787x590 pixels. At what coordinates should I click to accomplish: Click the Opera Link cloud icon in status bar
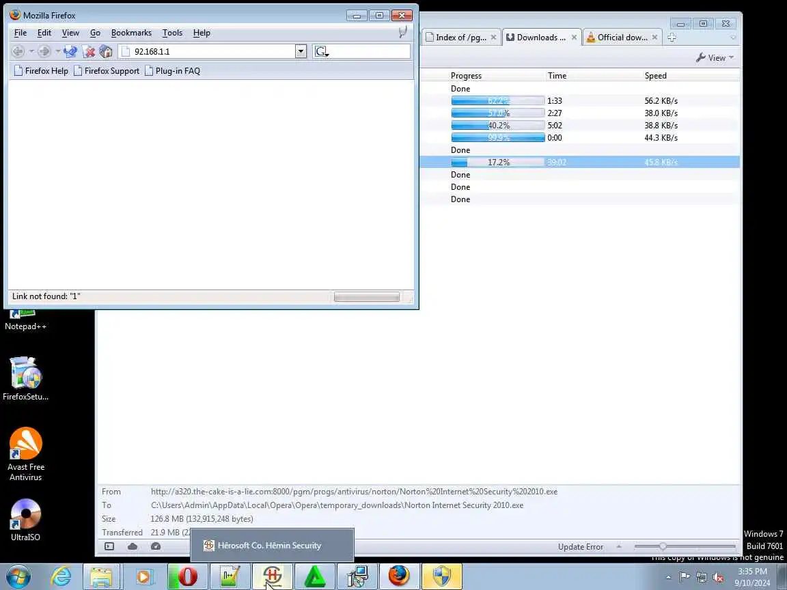(x=133, y=546)
